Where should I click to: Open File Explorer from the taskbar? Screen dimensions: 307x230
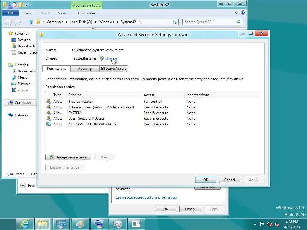pos(43,224)
